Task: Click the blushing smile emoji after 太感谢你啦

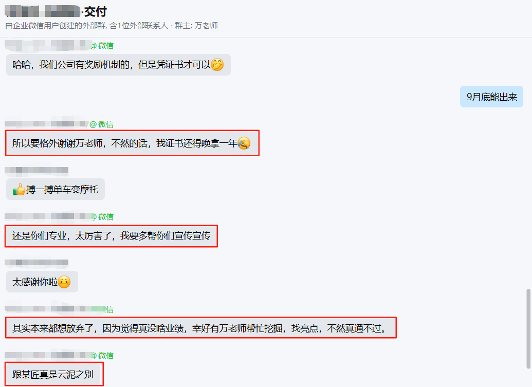Action: 64,282
